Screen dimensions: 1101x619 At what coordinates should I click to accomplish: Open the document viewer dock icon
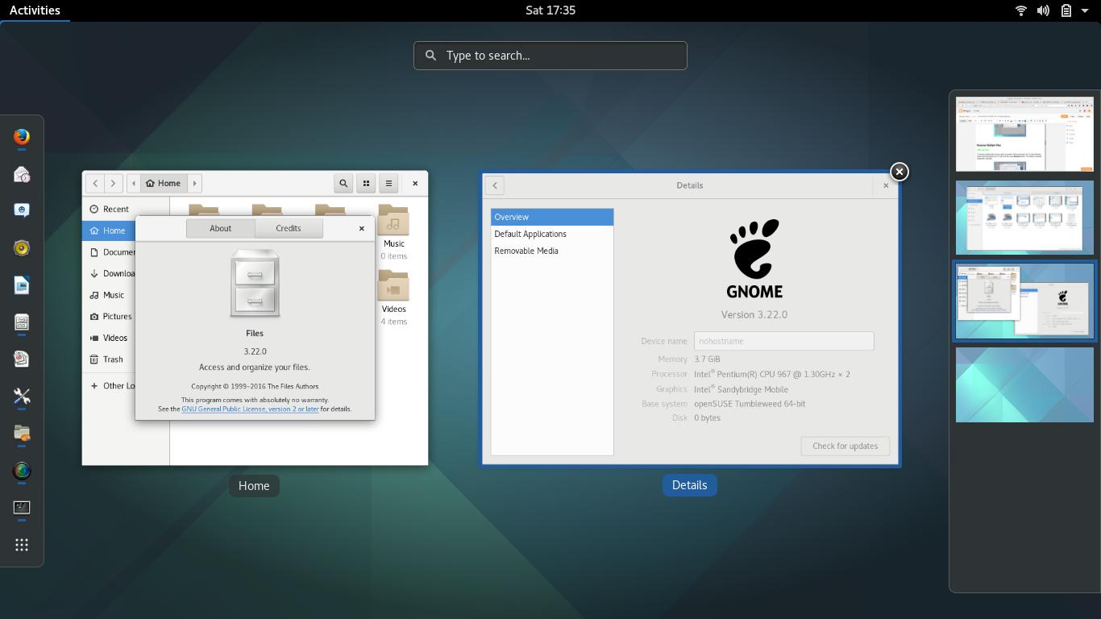22,359
